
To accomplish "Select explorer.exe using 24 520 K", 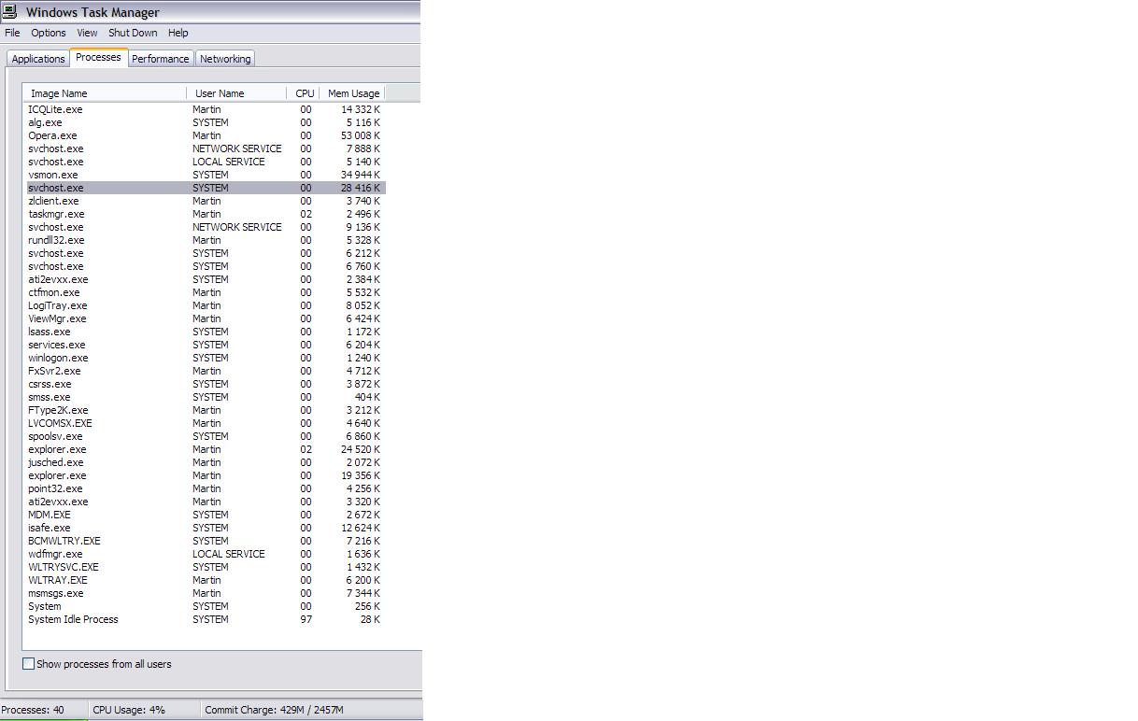I will pos(205,449).
